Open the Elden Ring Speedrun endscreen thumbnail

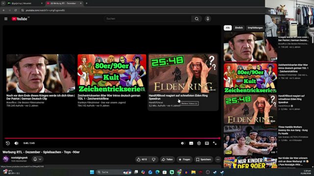[183, 73]
